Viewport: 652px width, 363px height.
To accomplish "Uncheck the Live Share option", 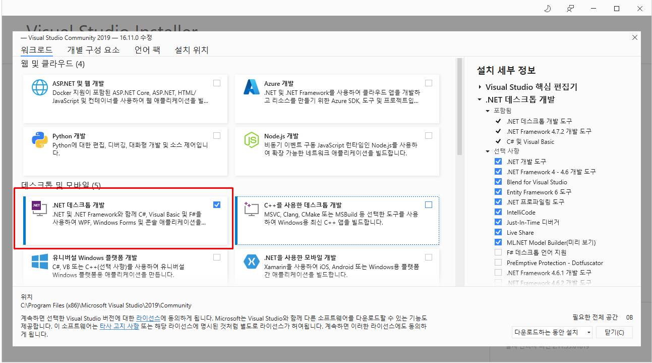I will (x=498, y=232).
